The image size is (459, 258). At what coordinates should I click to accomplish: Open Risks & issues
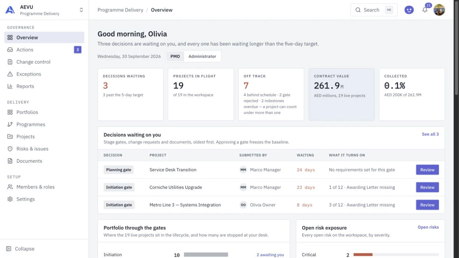point(44,149)
